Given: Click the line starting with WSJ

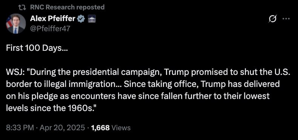Looking at the screenshot, I should coord(148,72).
